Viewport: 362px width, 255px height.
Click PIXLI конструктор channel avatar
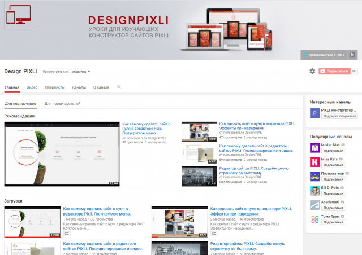pos(314,113)
